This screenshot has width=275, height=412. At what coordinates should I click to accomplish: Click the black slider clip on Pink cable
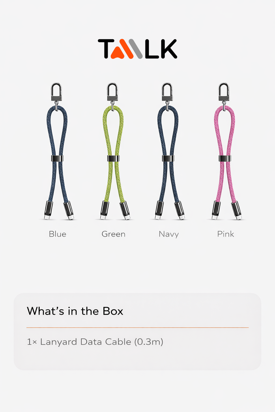click(x=225, y=159)
